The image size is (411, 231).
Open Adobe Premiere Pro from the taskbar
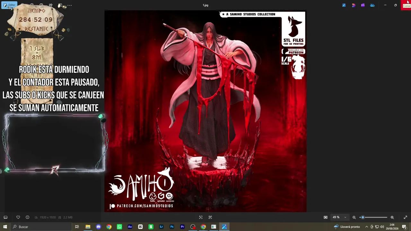(x=182, y=227)
